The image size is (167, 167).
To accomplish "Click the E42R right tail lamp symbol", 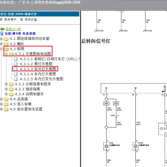I will click(136, 146).
